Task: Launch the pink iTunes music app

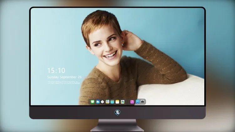Action: 132,102
